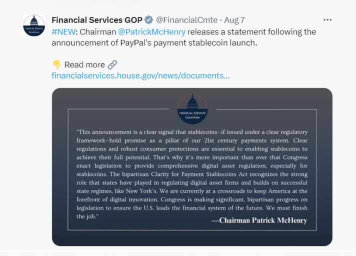356x256 pixels.
Task: Visit the financialservices.house.gov documents link
Action: (x=140, y=75)
